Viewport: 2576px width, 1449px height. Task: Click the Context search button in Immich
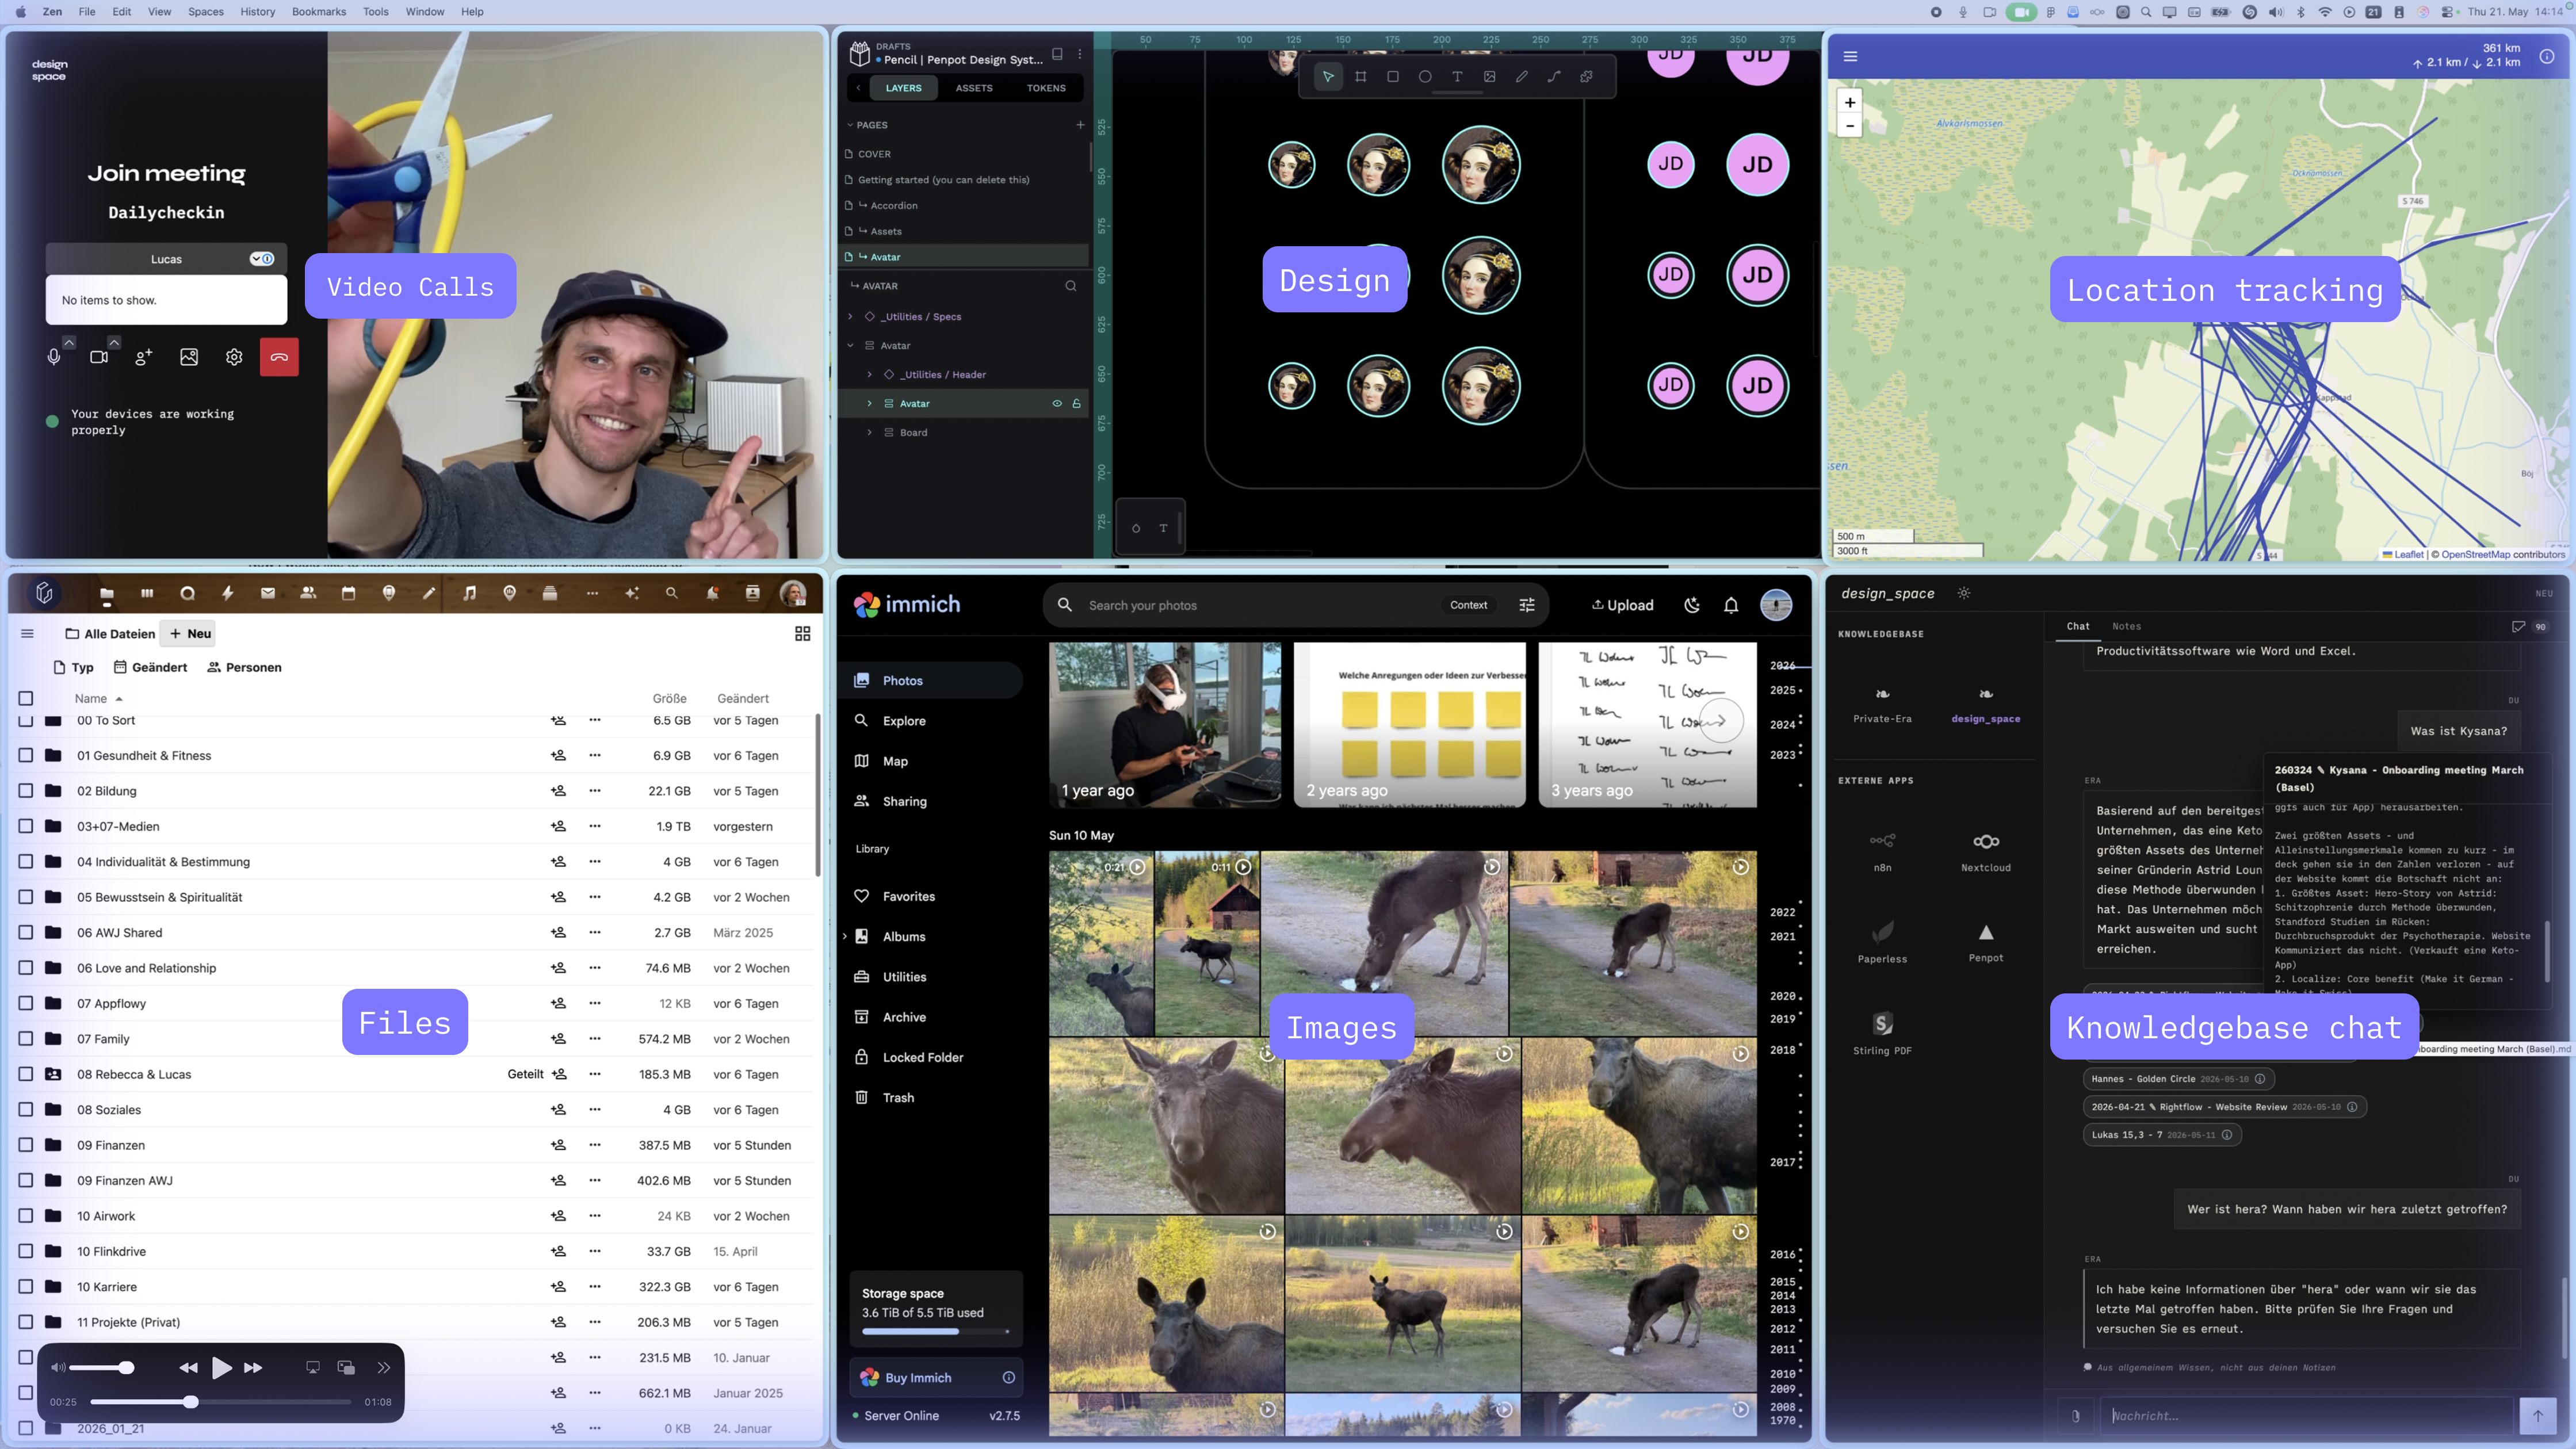tap(1468, 605)
